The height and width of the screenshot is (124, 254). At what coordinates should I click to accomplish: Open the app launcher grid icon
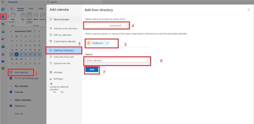coord(3,2)
